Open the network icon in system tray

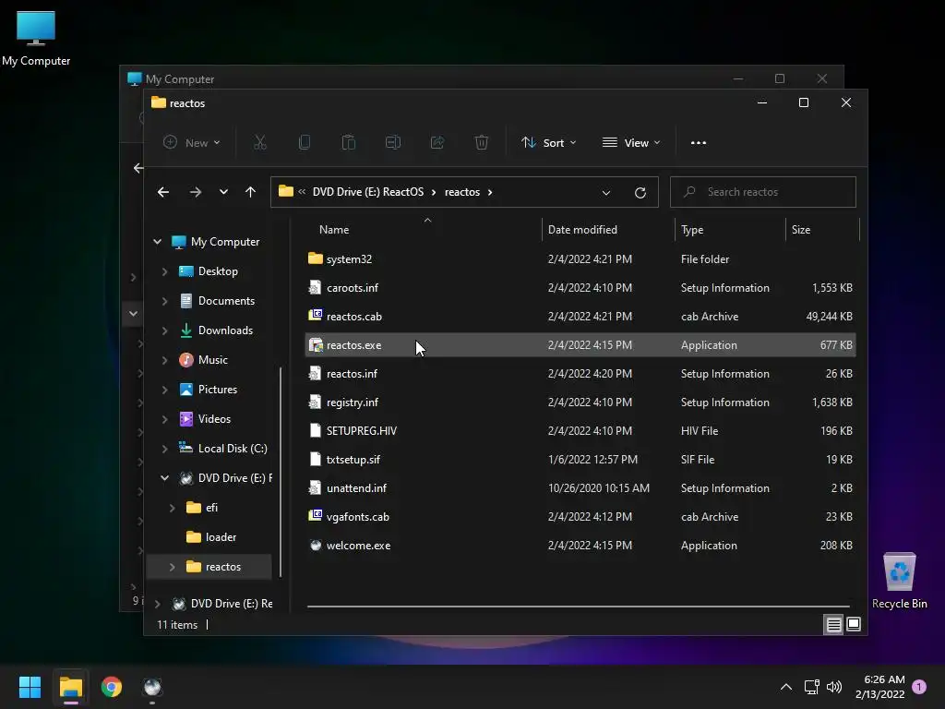[811, 687]
